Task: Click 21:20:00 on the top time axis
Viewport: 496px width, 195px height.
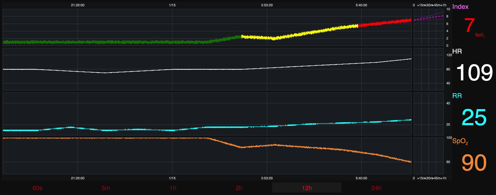Action: 78,5
